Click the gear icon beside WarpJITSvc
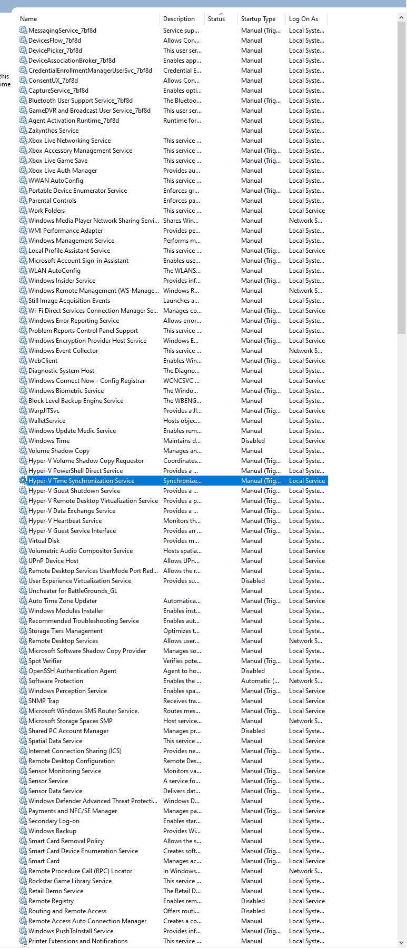The height and width of the screenshot is (948, 407). (23, 411)
